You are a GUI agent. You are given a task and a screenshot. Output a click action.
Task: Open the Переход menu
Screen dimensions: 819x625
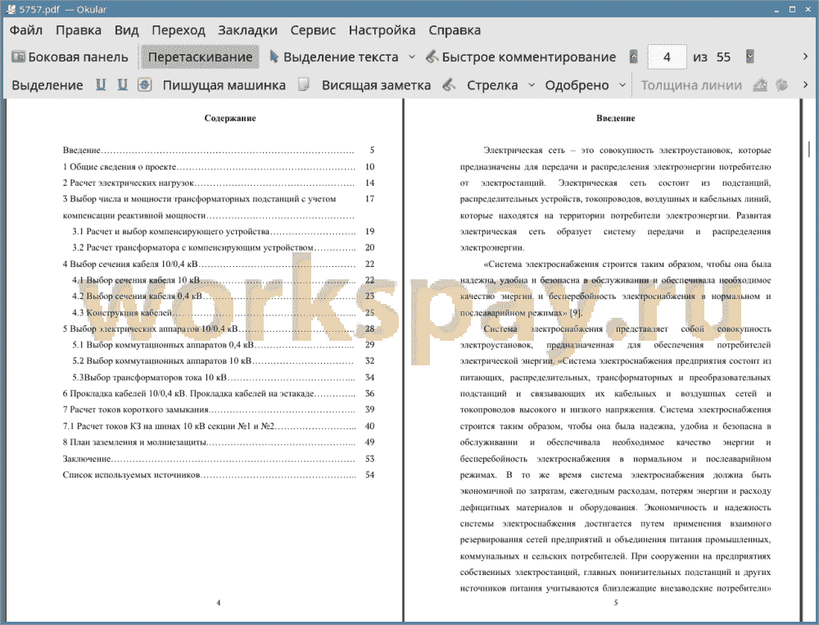(x=179, y=30)
